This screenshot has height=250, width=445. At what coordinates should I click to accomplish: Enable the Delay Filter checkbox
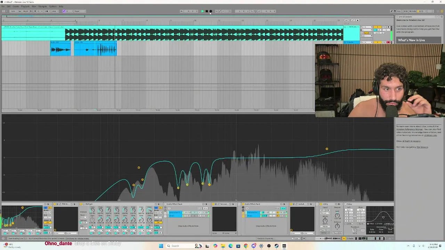pyautogui.click(x=368, y=224)
